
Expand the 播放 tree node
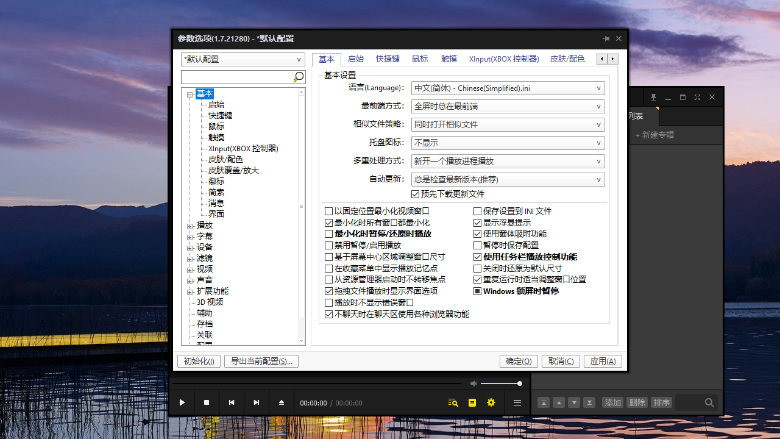coord(190,224)
